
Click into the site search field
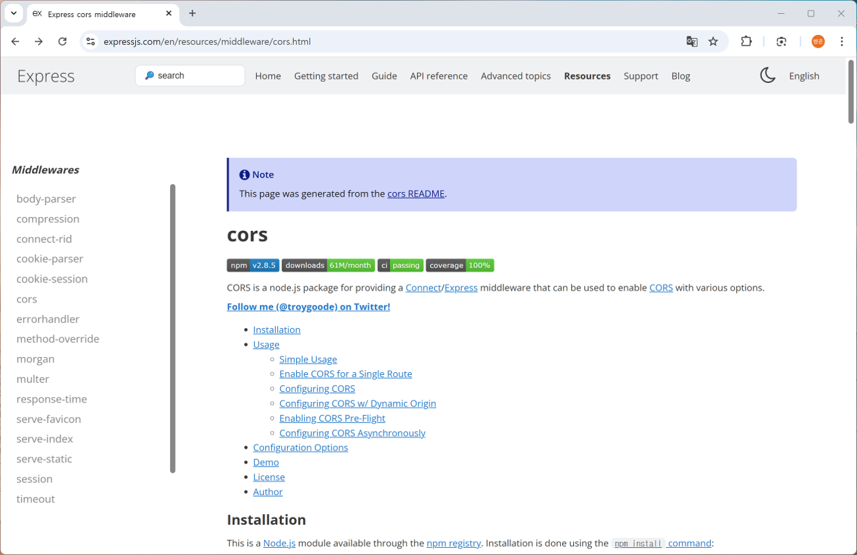coord(190,76)
